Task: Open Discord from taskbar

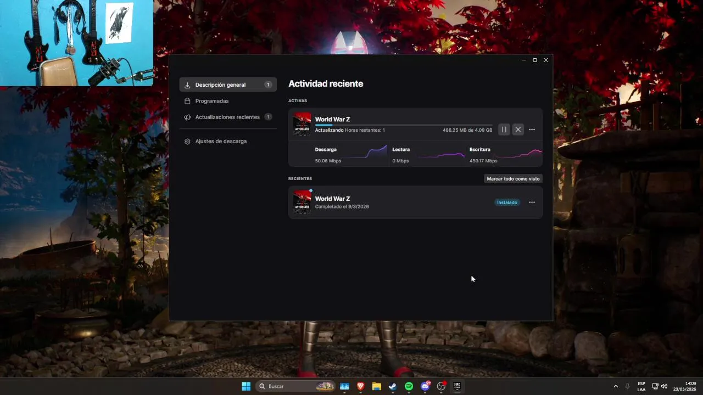Action: click(x=425, y=386)
